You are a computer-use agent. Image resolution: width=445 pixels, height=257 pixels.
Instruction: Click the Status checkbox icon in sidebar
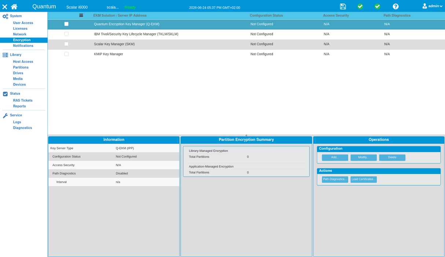5,94
